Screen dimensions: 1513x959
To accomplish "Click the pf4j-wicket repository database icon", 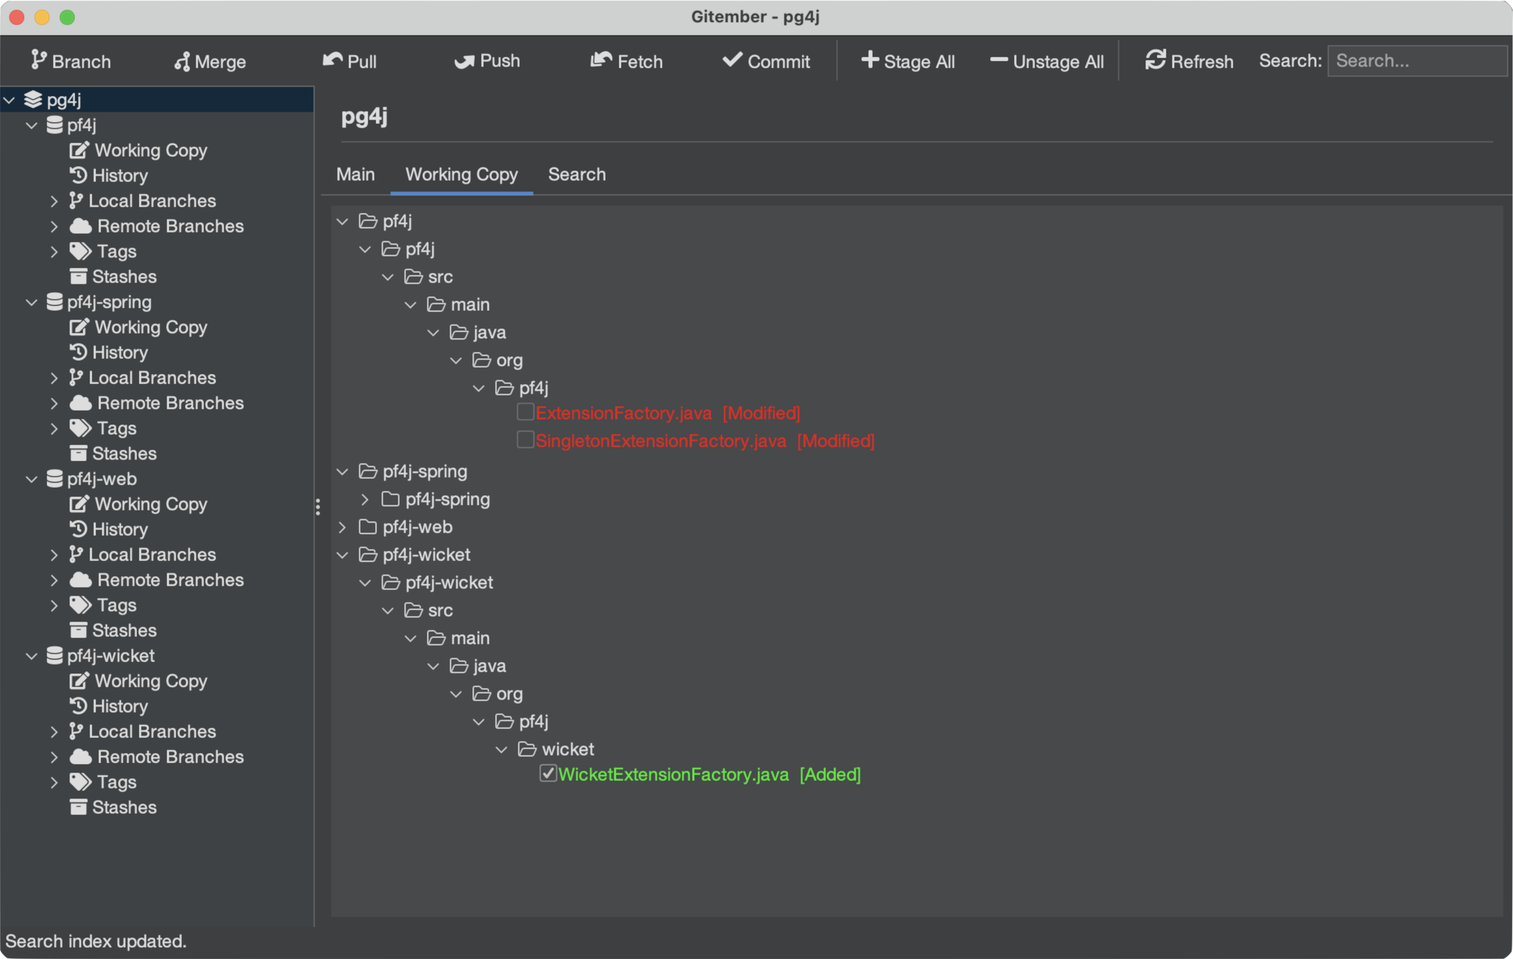I will coord(55,656).
